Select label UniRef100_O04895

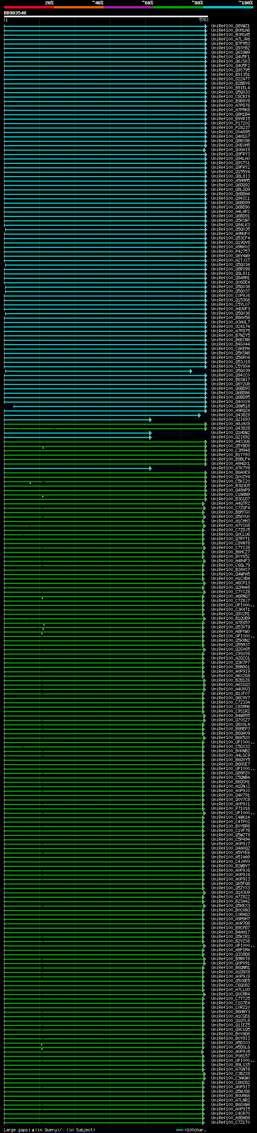point(230,132)
